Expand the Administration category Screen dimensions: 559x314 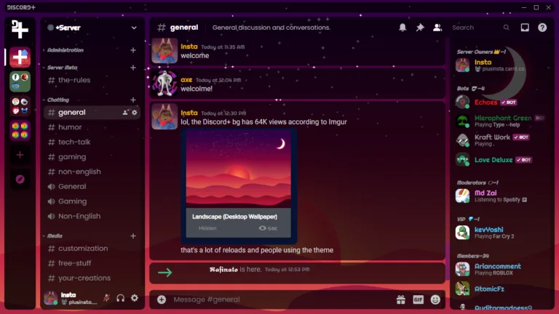click(66, 50)
